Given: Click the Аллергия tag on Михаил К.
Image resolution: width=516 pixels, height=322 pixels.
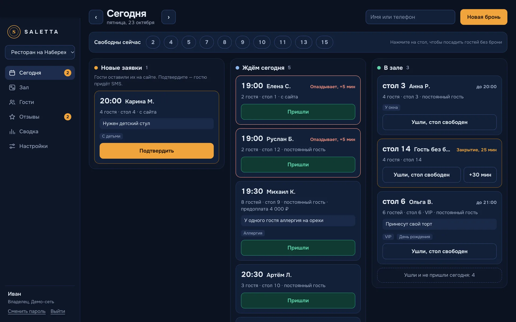Looking at the screenshot, I should pos(253,233).
